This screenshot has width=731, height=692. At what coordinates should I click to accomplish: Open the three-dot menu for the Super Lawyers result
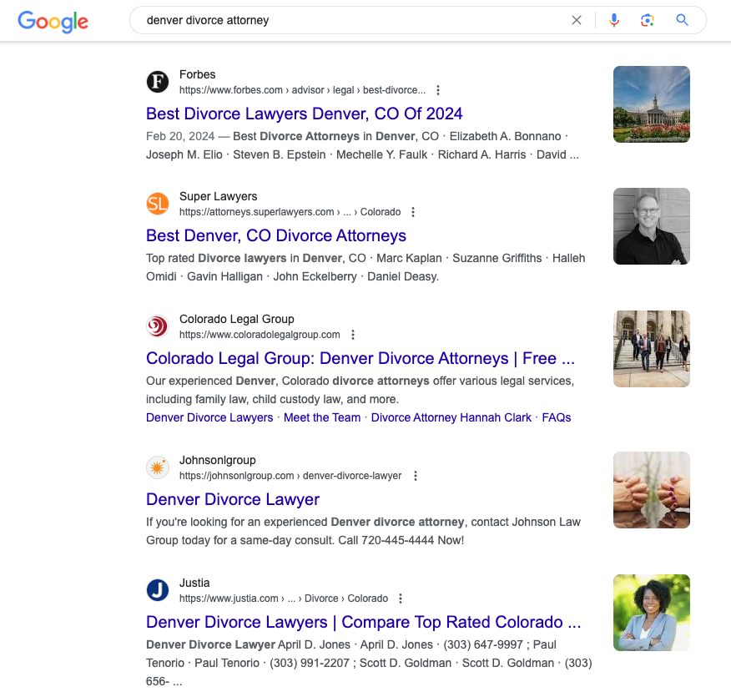(x=413, y=212)
